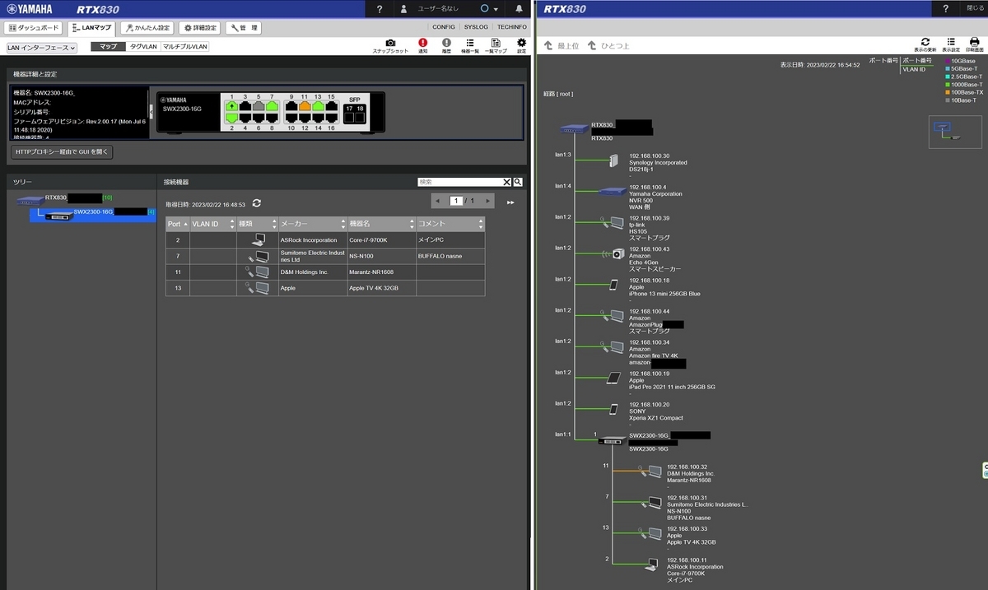The height and width of the screenshot is (590, 988).
Task: Open the 機器一覧 list icon
Action: point(470,43)
